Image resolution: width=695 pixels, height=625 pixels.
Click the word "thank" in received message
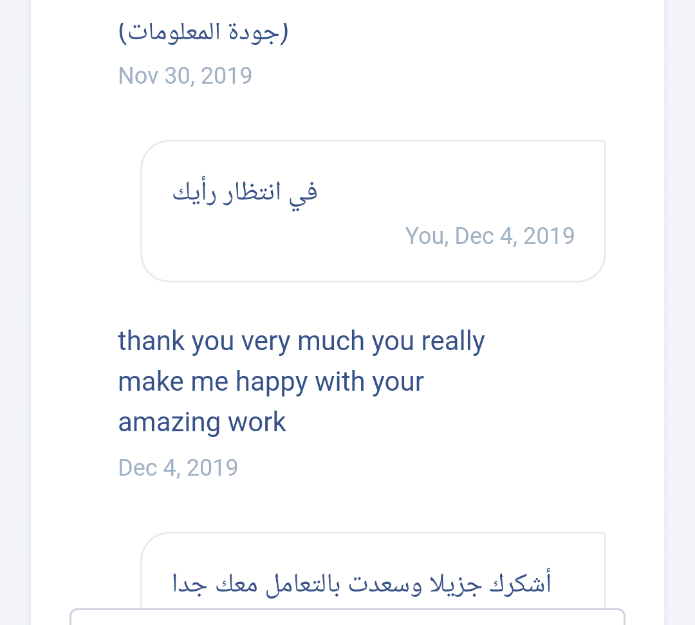click(151, 341)
